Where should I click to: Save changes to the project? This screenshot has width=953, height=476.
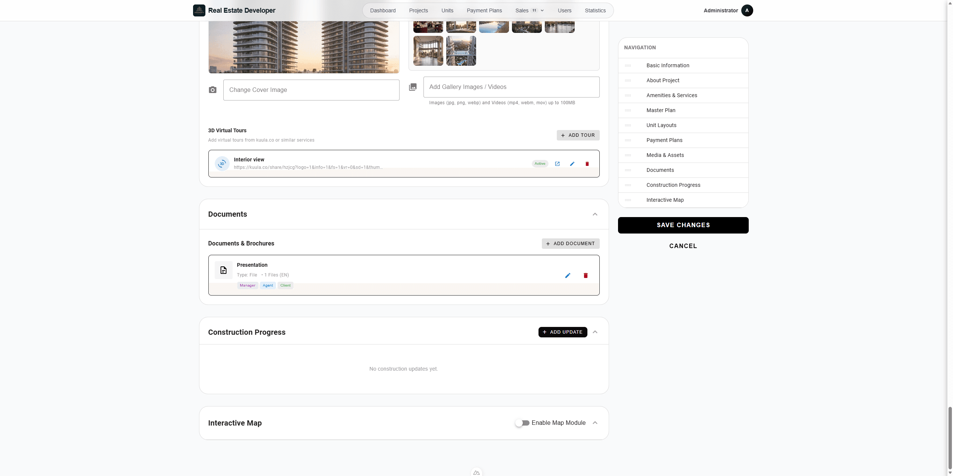[x=683, y=225]
